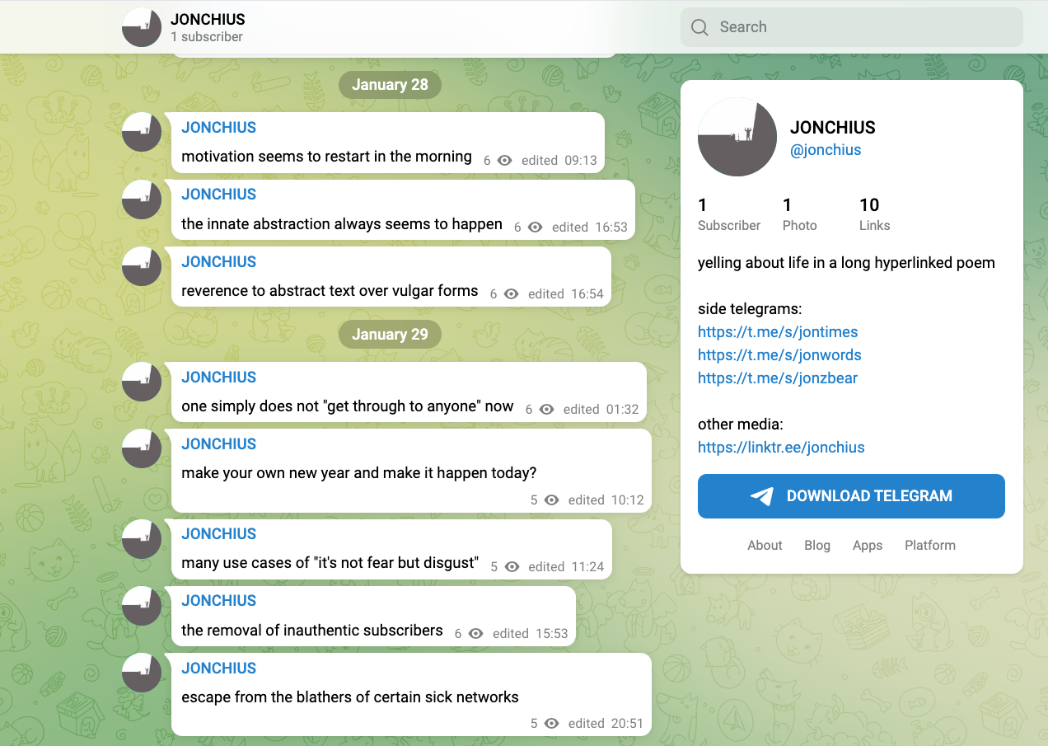Open the 16:53 message timestamp link
Screen dimensions: 1048x746
pos(611,228)
